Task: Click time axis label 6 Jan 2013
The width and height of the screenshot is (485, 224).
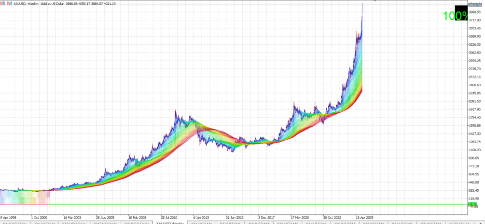Action: (x=202, y=217)
